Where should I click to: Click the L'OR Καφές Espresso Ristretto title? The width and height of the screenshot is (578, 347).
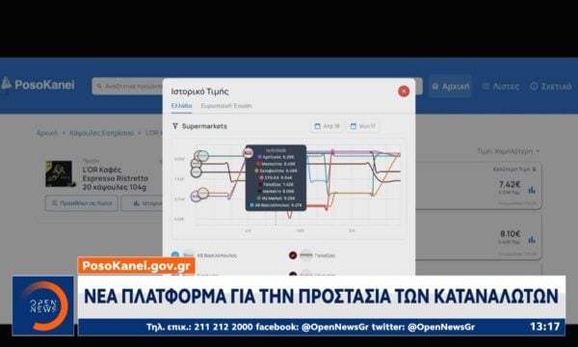coord(115,178)
